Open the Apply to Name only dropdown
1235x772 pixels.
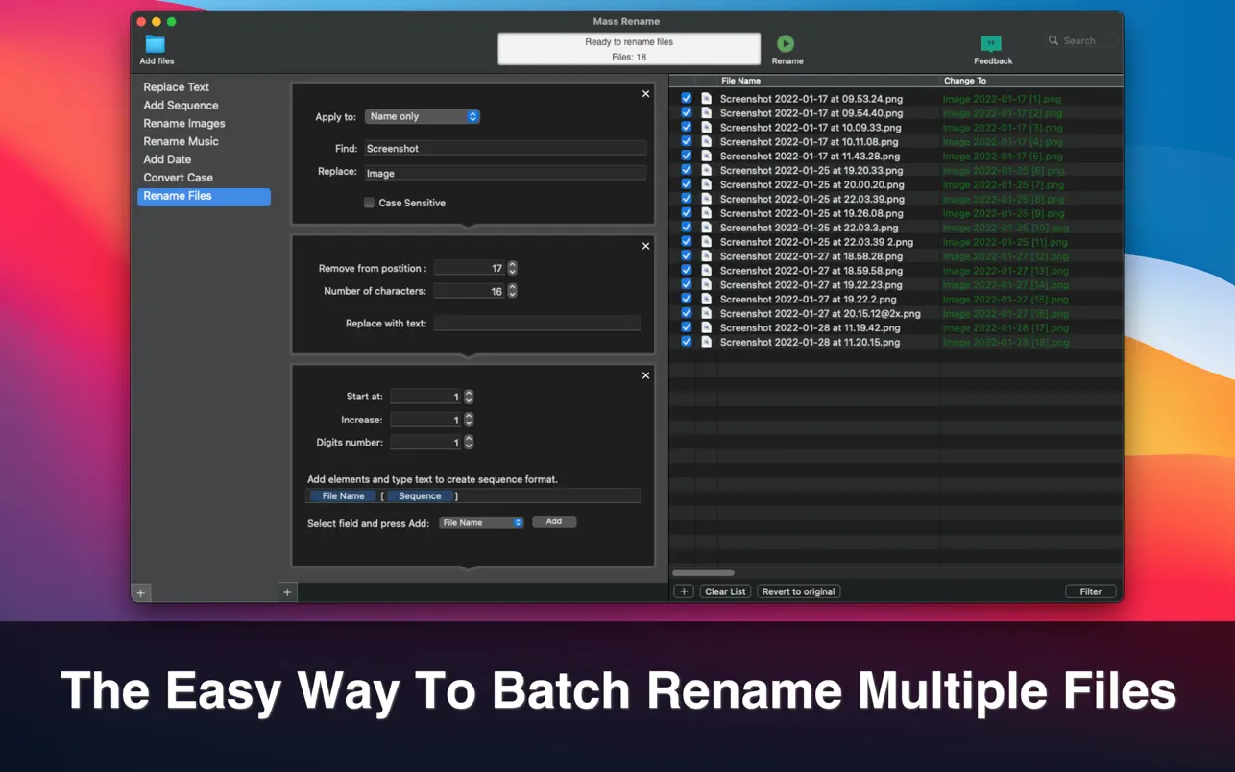coord(422,116)
